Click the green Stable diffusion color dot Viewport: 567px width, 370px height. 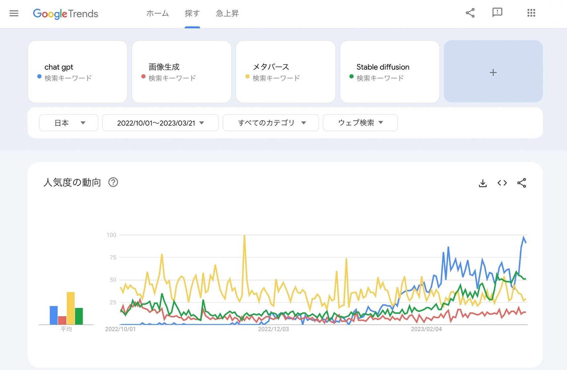click(x=351, y=77)
